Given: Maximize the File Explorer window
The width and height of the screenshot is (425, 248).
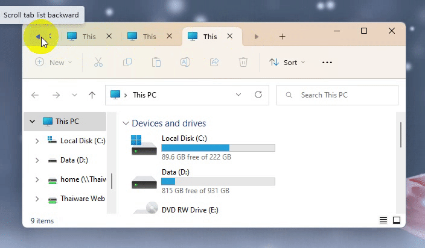Looking at the screenshot, I should tap(364, 31).
